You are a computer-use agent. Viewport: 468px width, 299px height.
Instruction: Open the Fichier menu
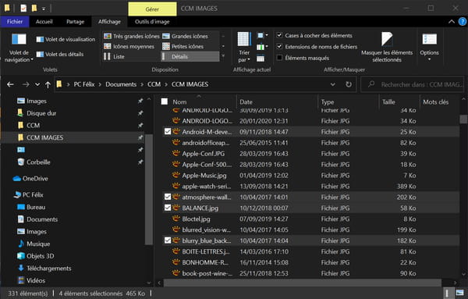[x=15, y=22]
